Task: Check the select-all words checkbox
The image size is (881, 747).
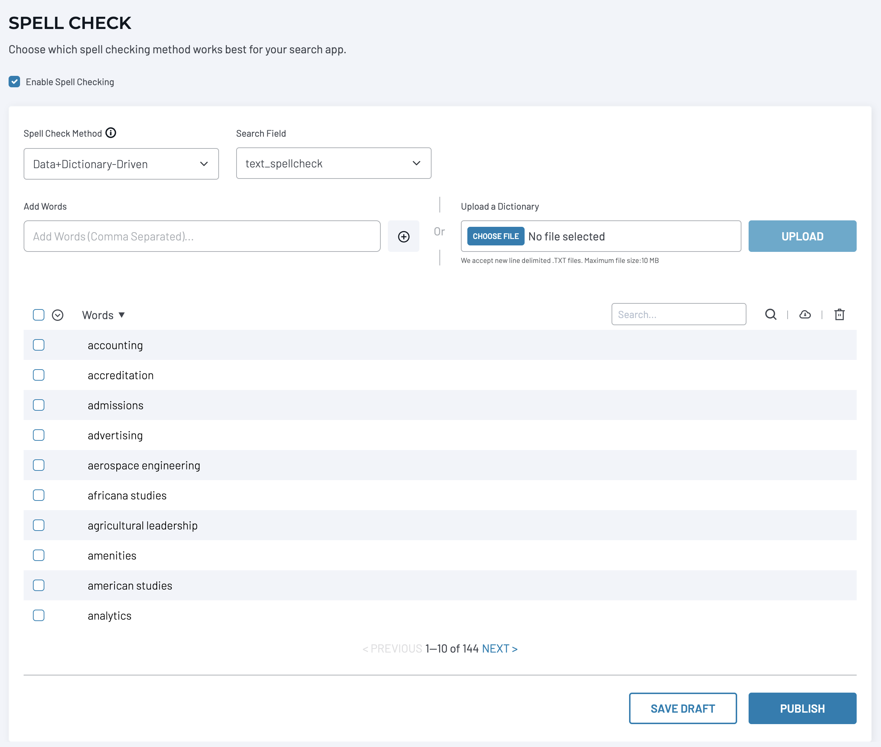Action: [39, 315]
